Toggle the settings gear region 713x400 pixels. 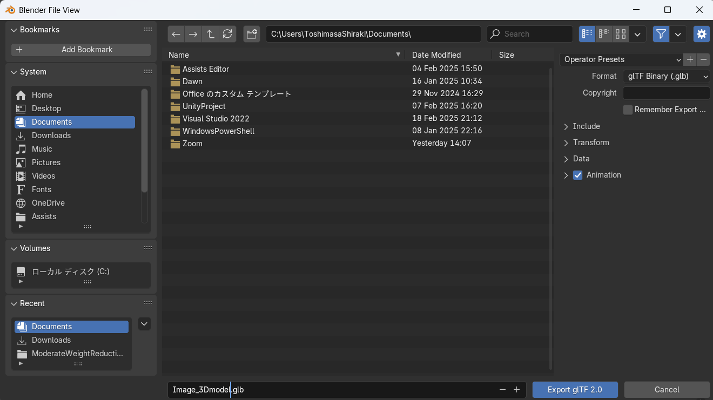tap(701, 34)
